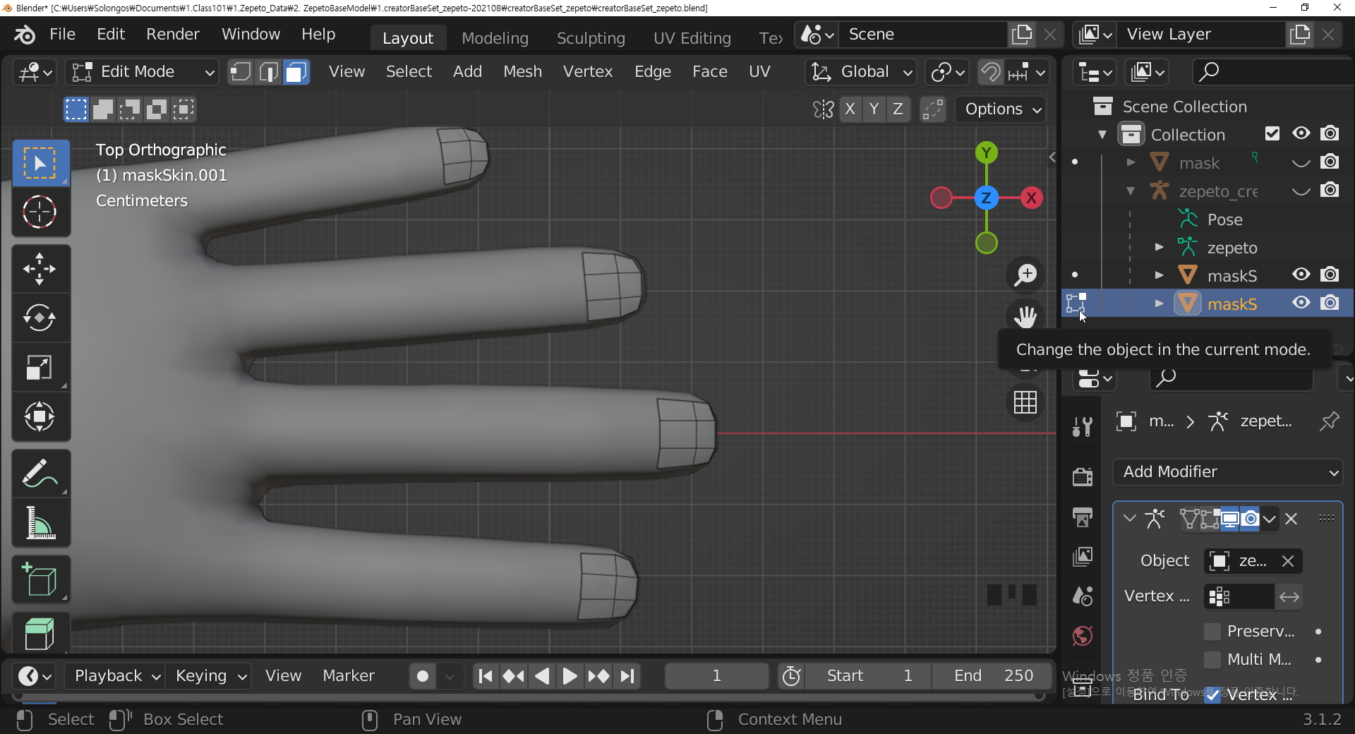Hide the highlighted maskS object in viewport

tap(1301, 303)
